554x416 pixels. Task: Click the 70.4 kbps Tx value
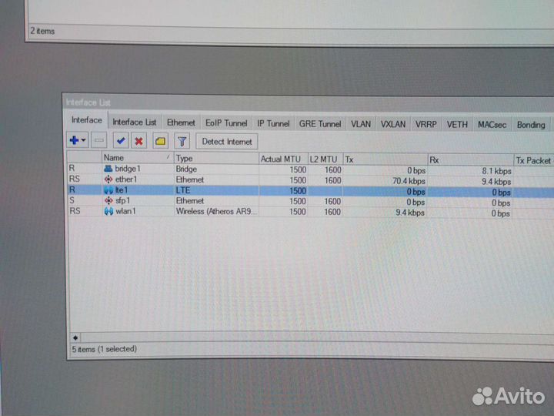point(409,181)
